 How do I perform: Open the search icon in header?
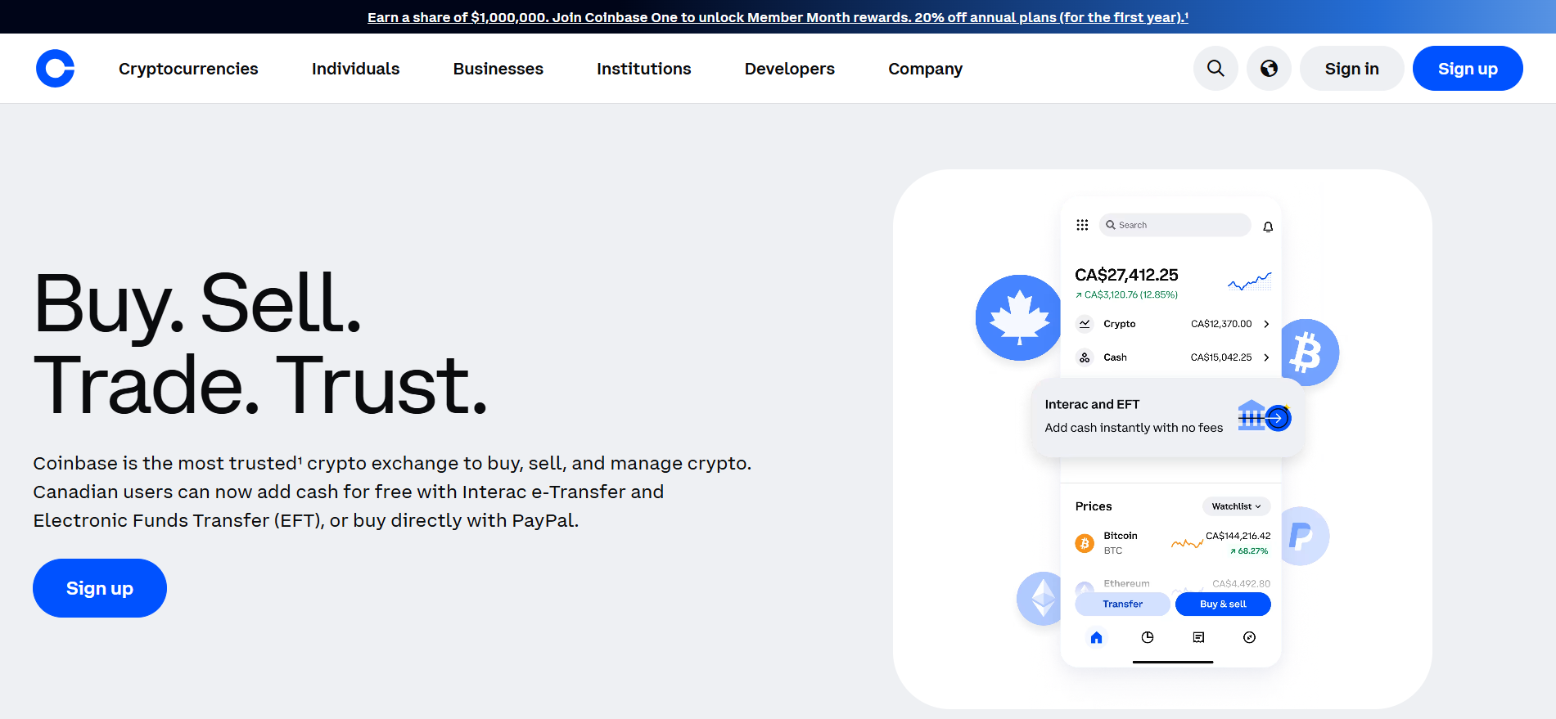click(1215, 69)
